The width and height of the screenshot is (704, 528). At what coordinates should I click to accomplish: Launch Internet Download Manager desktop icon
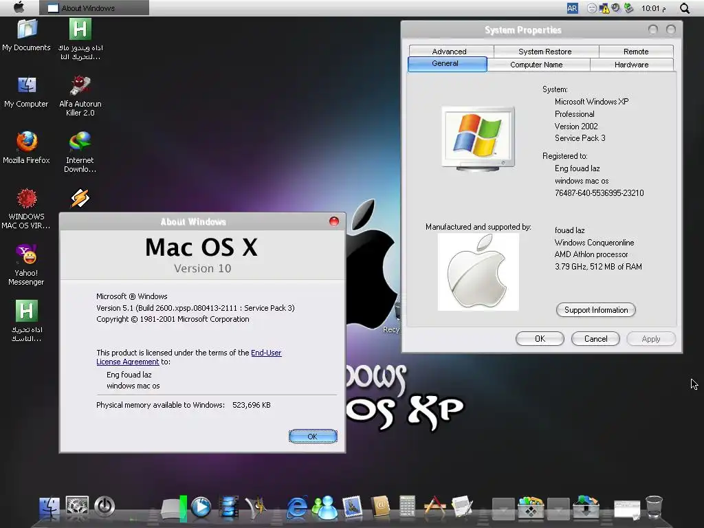pos(80,152)
